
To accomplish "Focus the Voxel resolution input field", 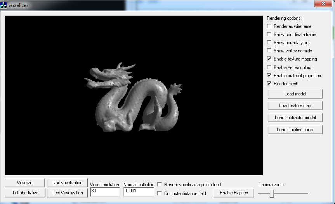I will pyautogui.click(x=105, y=192).
